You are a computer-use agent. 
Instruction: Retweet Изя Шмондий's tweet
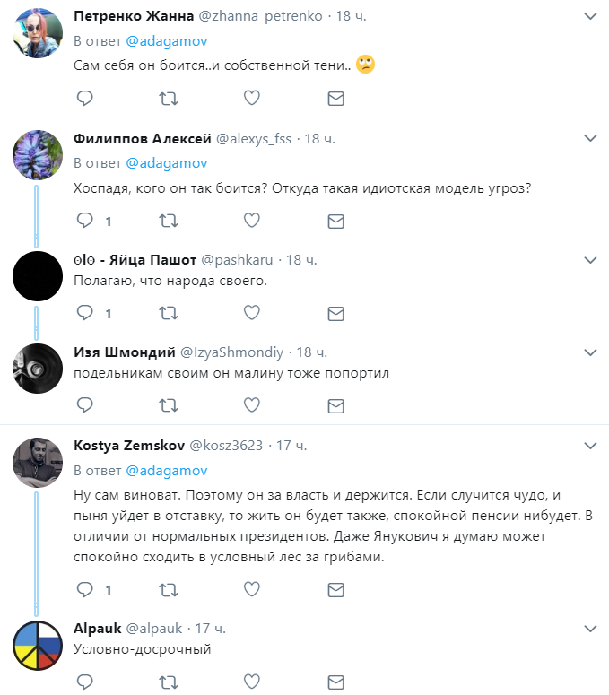[169, 405]
